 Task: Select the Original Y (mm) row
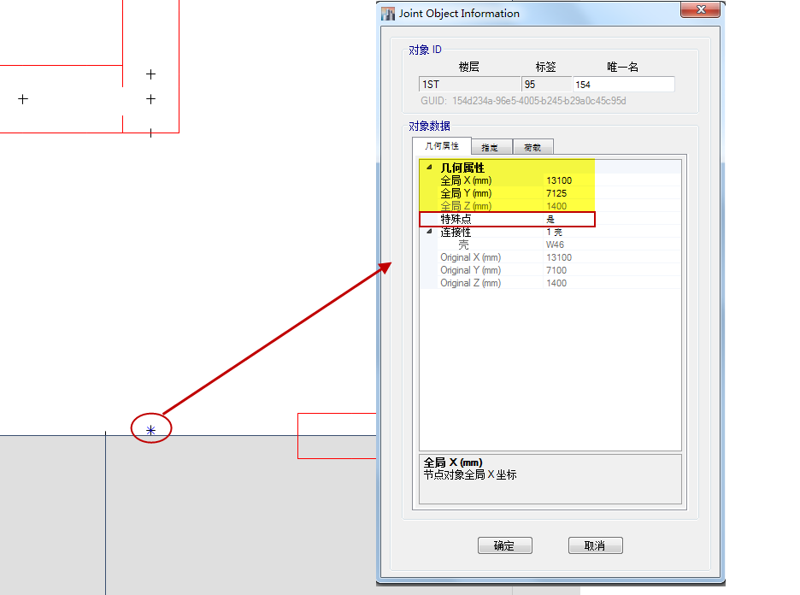tap(470, 271)
